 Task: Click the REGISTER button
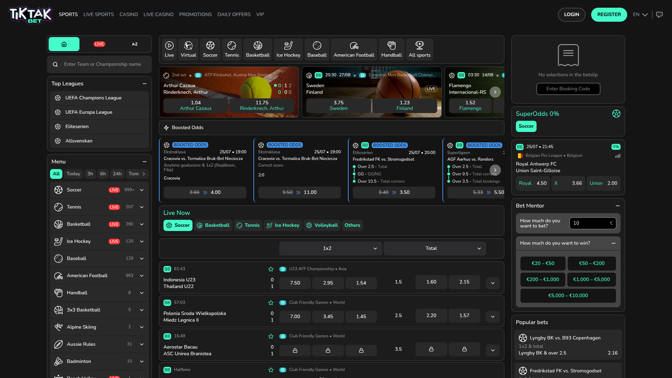pyautogui.click(x=609, y=14)
